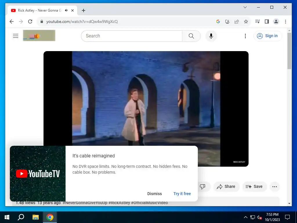Open the media controls icon in toolbar
The width and height of the screenshot is (297, 223).
(x=257, y=21)
